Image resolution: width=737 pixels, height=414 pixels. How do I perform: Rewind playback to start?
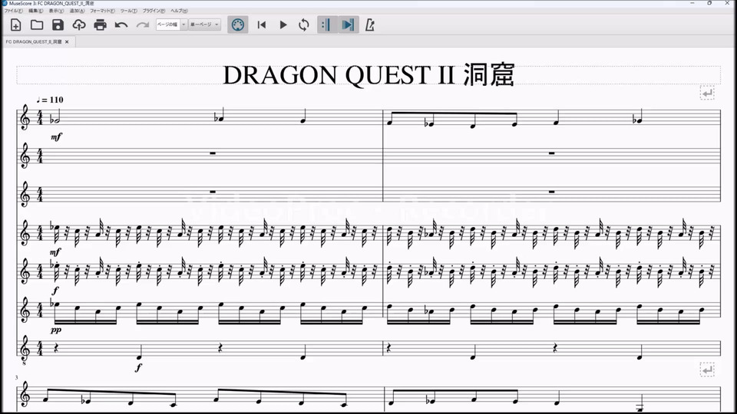[262, 25]
